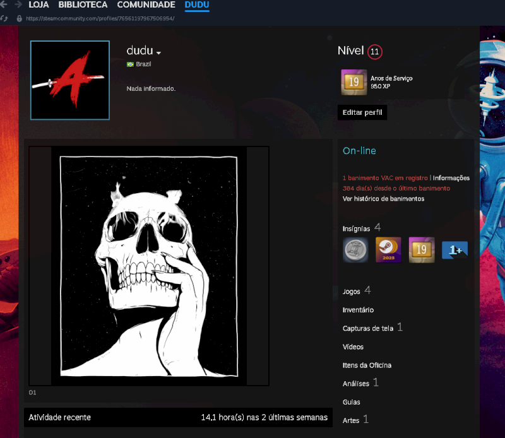Go forward with the right arrow

[x=18, y=4]
